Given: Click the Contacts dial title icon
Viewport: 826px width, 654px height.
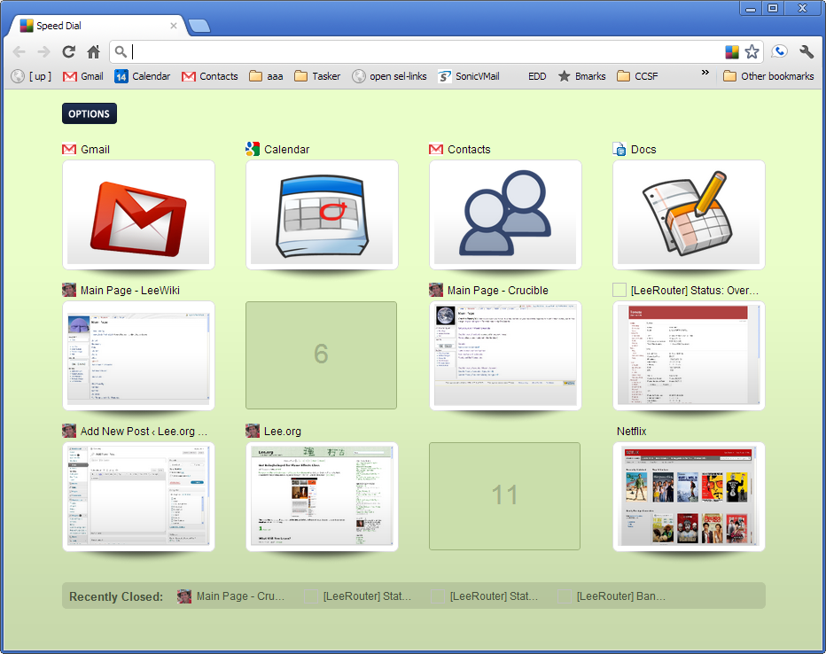Looking at the screenshot, I should pos(436,150).
